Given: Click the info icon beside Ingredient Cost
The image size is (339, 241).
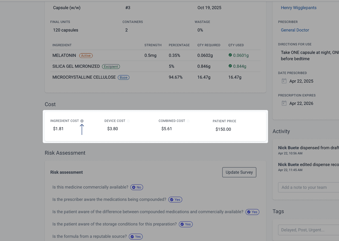Looking at the screenshot, I should tap(82, 121).
